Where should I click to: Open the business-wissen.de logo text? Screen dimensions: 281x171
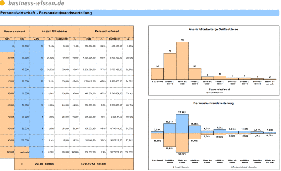click(x=37, y=3)
